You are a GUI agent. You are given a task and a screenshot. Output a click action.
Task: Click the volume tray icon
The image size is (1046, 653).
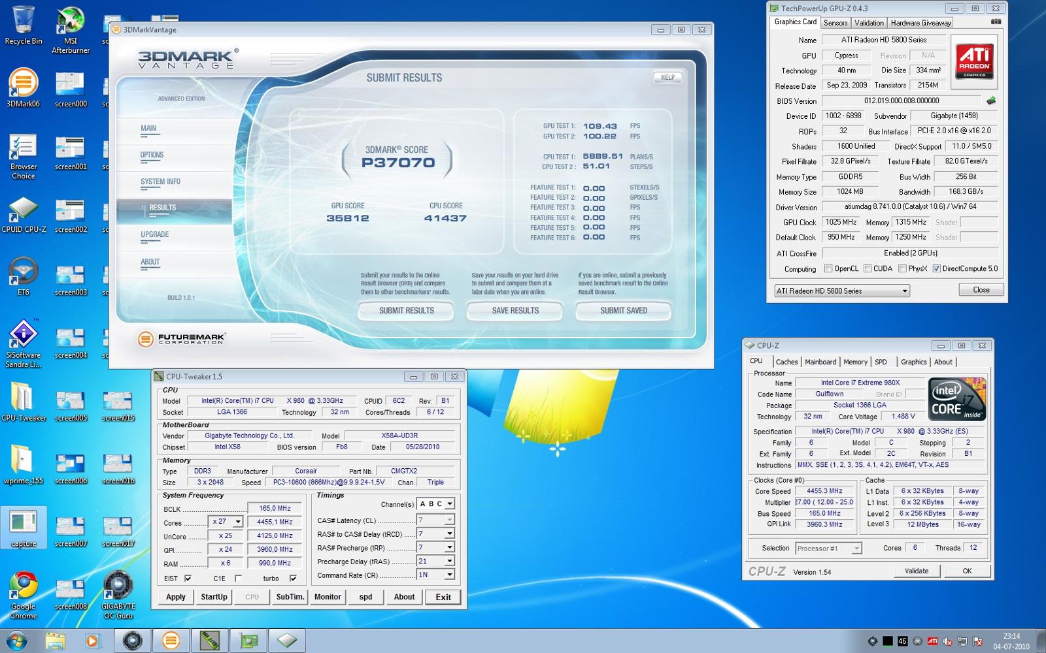947,641
